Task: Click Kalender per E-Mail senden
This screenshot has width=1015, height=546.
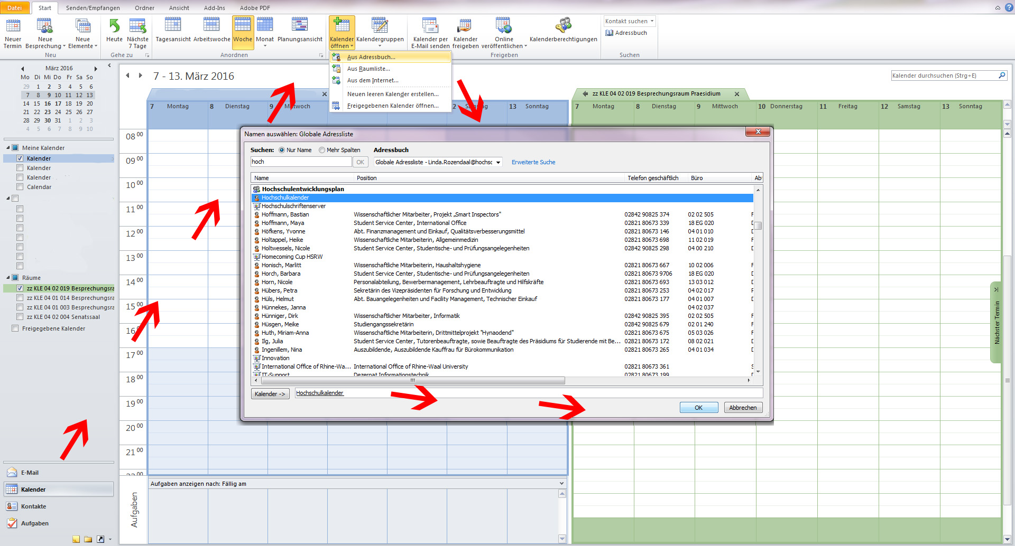Action: [x=430, y=34]
